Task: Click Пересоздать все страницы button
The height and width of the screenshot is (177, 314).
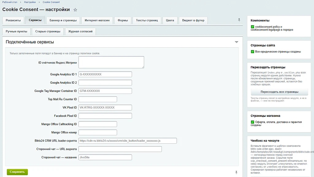Action: pyautogui.click(x=279, y=92)
